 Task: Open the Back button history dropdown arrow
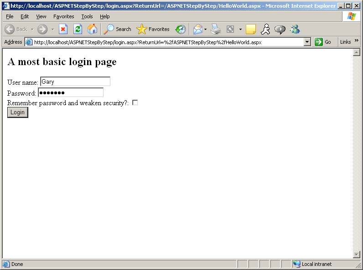[32, 29]
